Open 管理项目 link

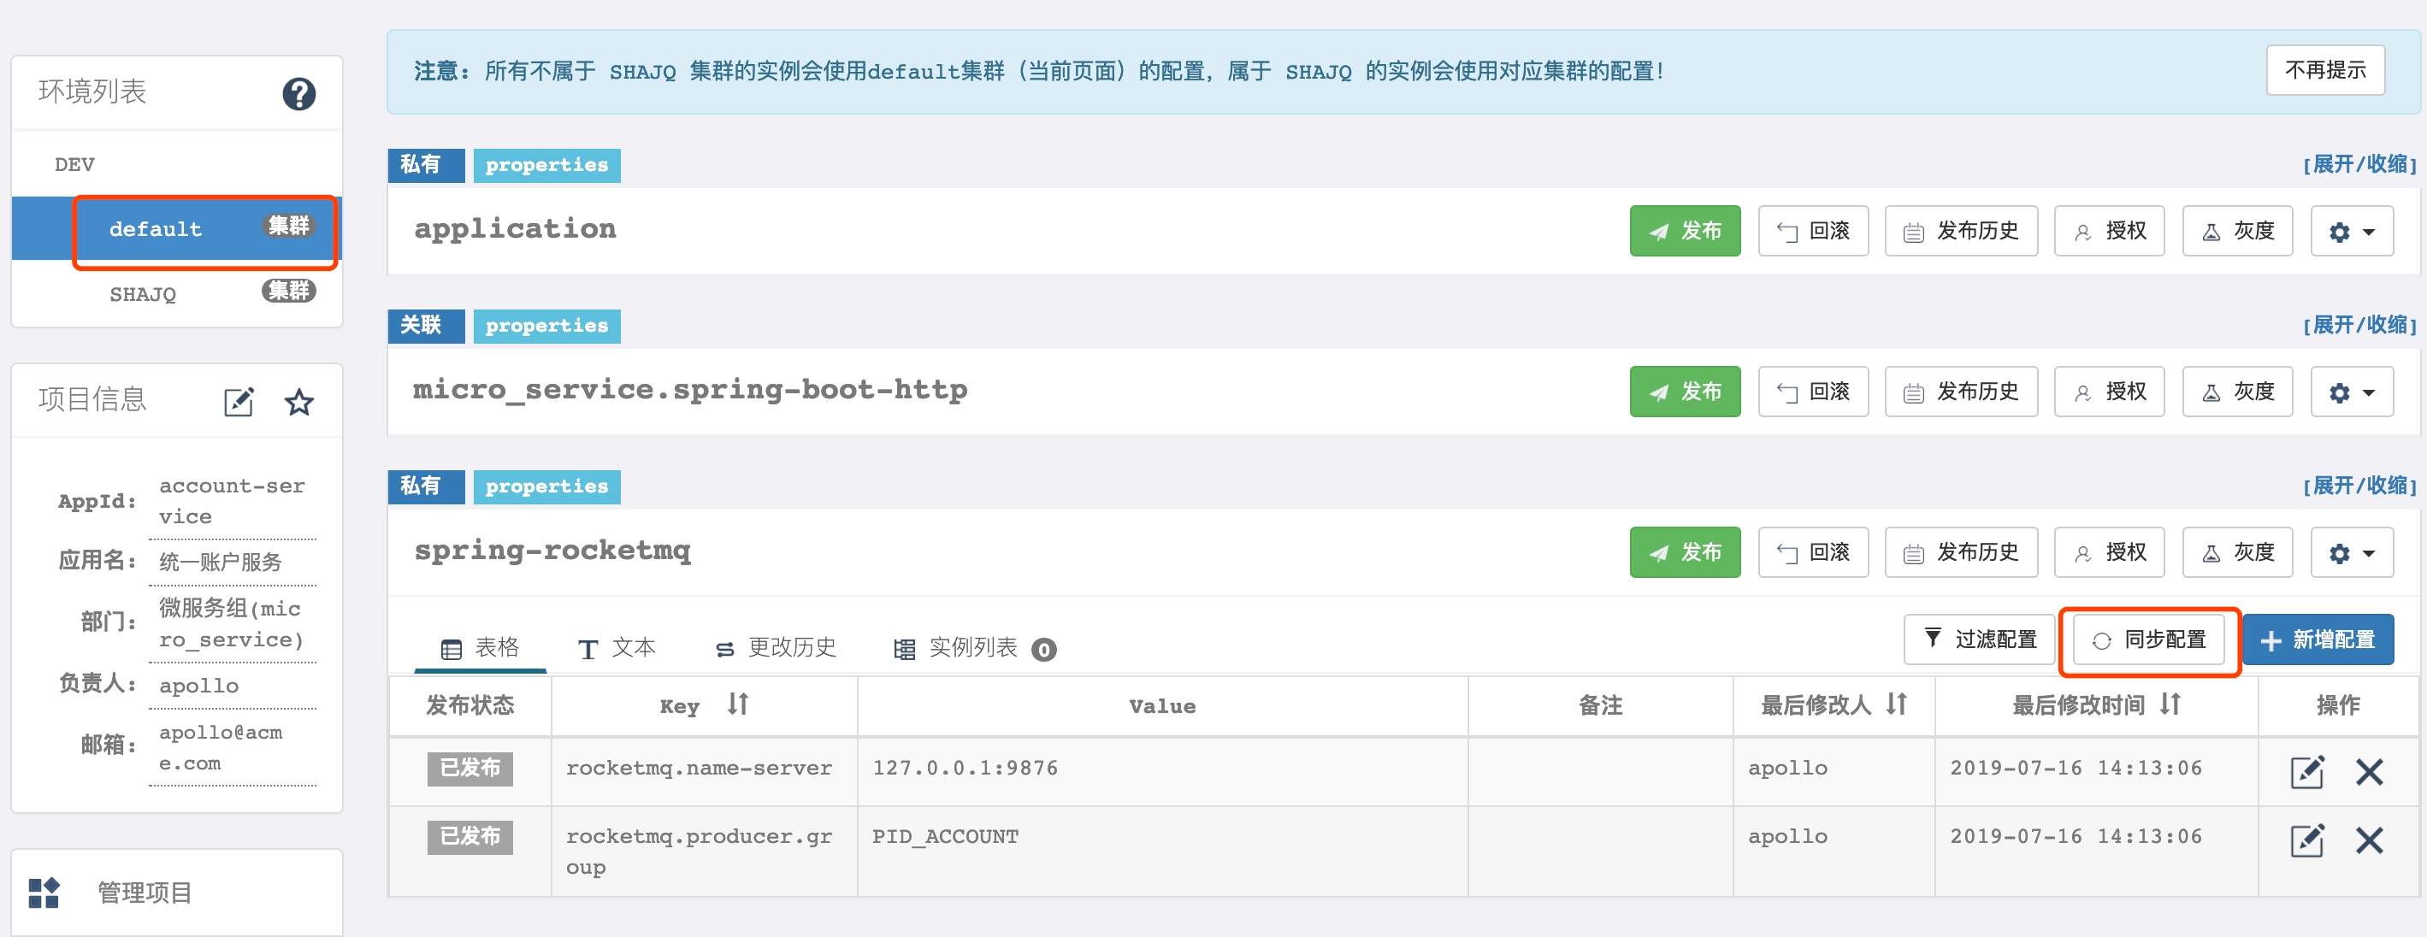pos(145,892)
